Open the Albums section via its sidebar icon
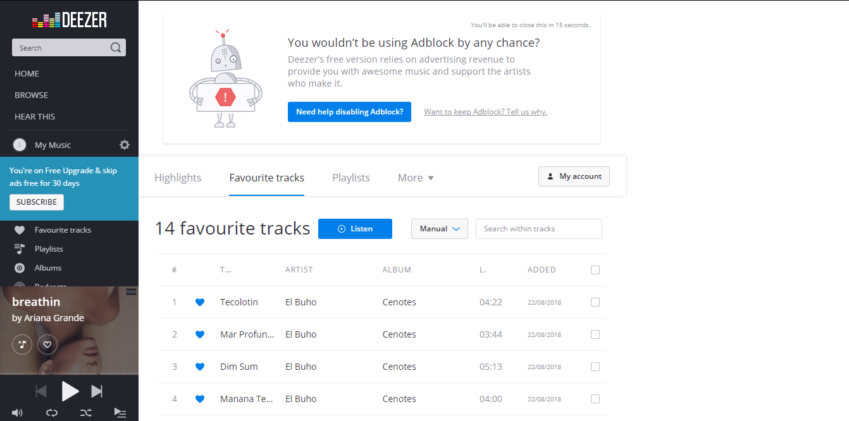The image size is (849, 421). (x=21, y=267)
